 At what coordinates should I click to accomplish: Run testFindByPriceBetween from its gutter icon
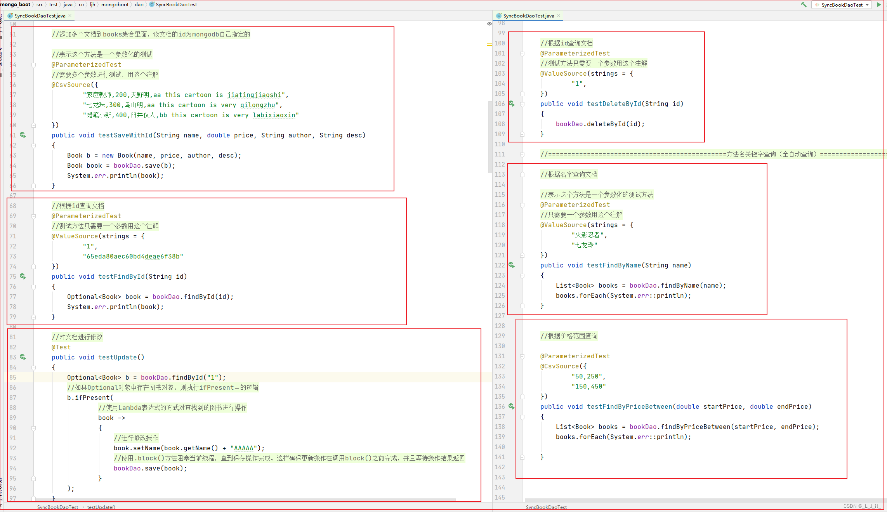[x=512, y=406]
